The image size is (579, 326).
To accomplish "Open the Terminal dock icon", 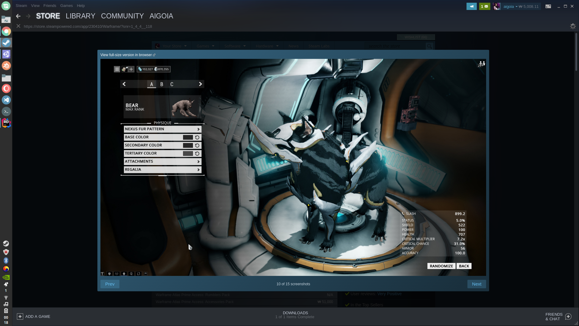I will 6,111.
